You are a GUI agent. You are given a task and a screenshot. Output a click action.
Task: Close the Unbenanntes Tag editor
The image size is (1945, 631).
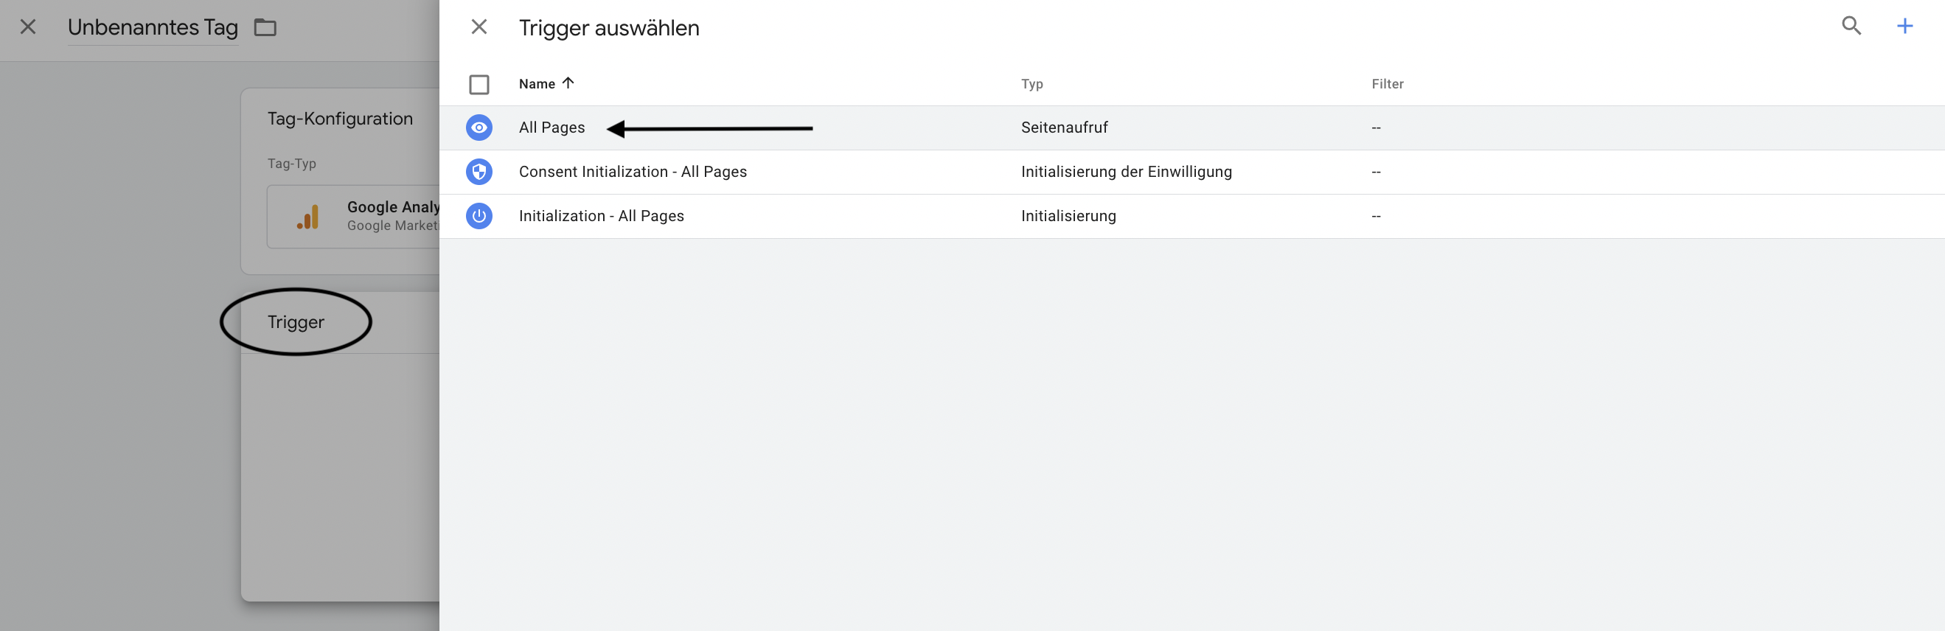pyautogui.click(x=28, y=27)
